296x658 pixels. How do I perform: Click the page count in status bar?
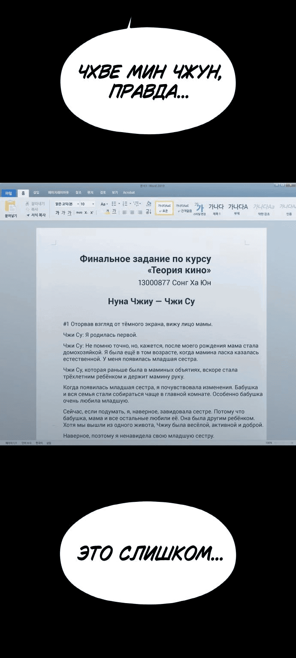pos(10,443)
